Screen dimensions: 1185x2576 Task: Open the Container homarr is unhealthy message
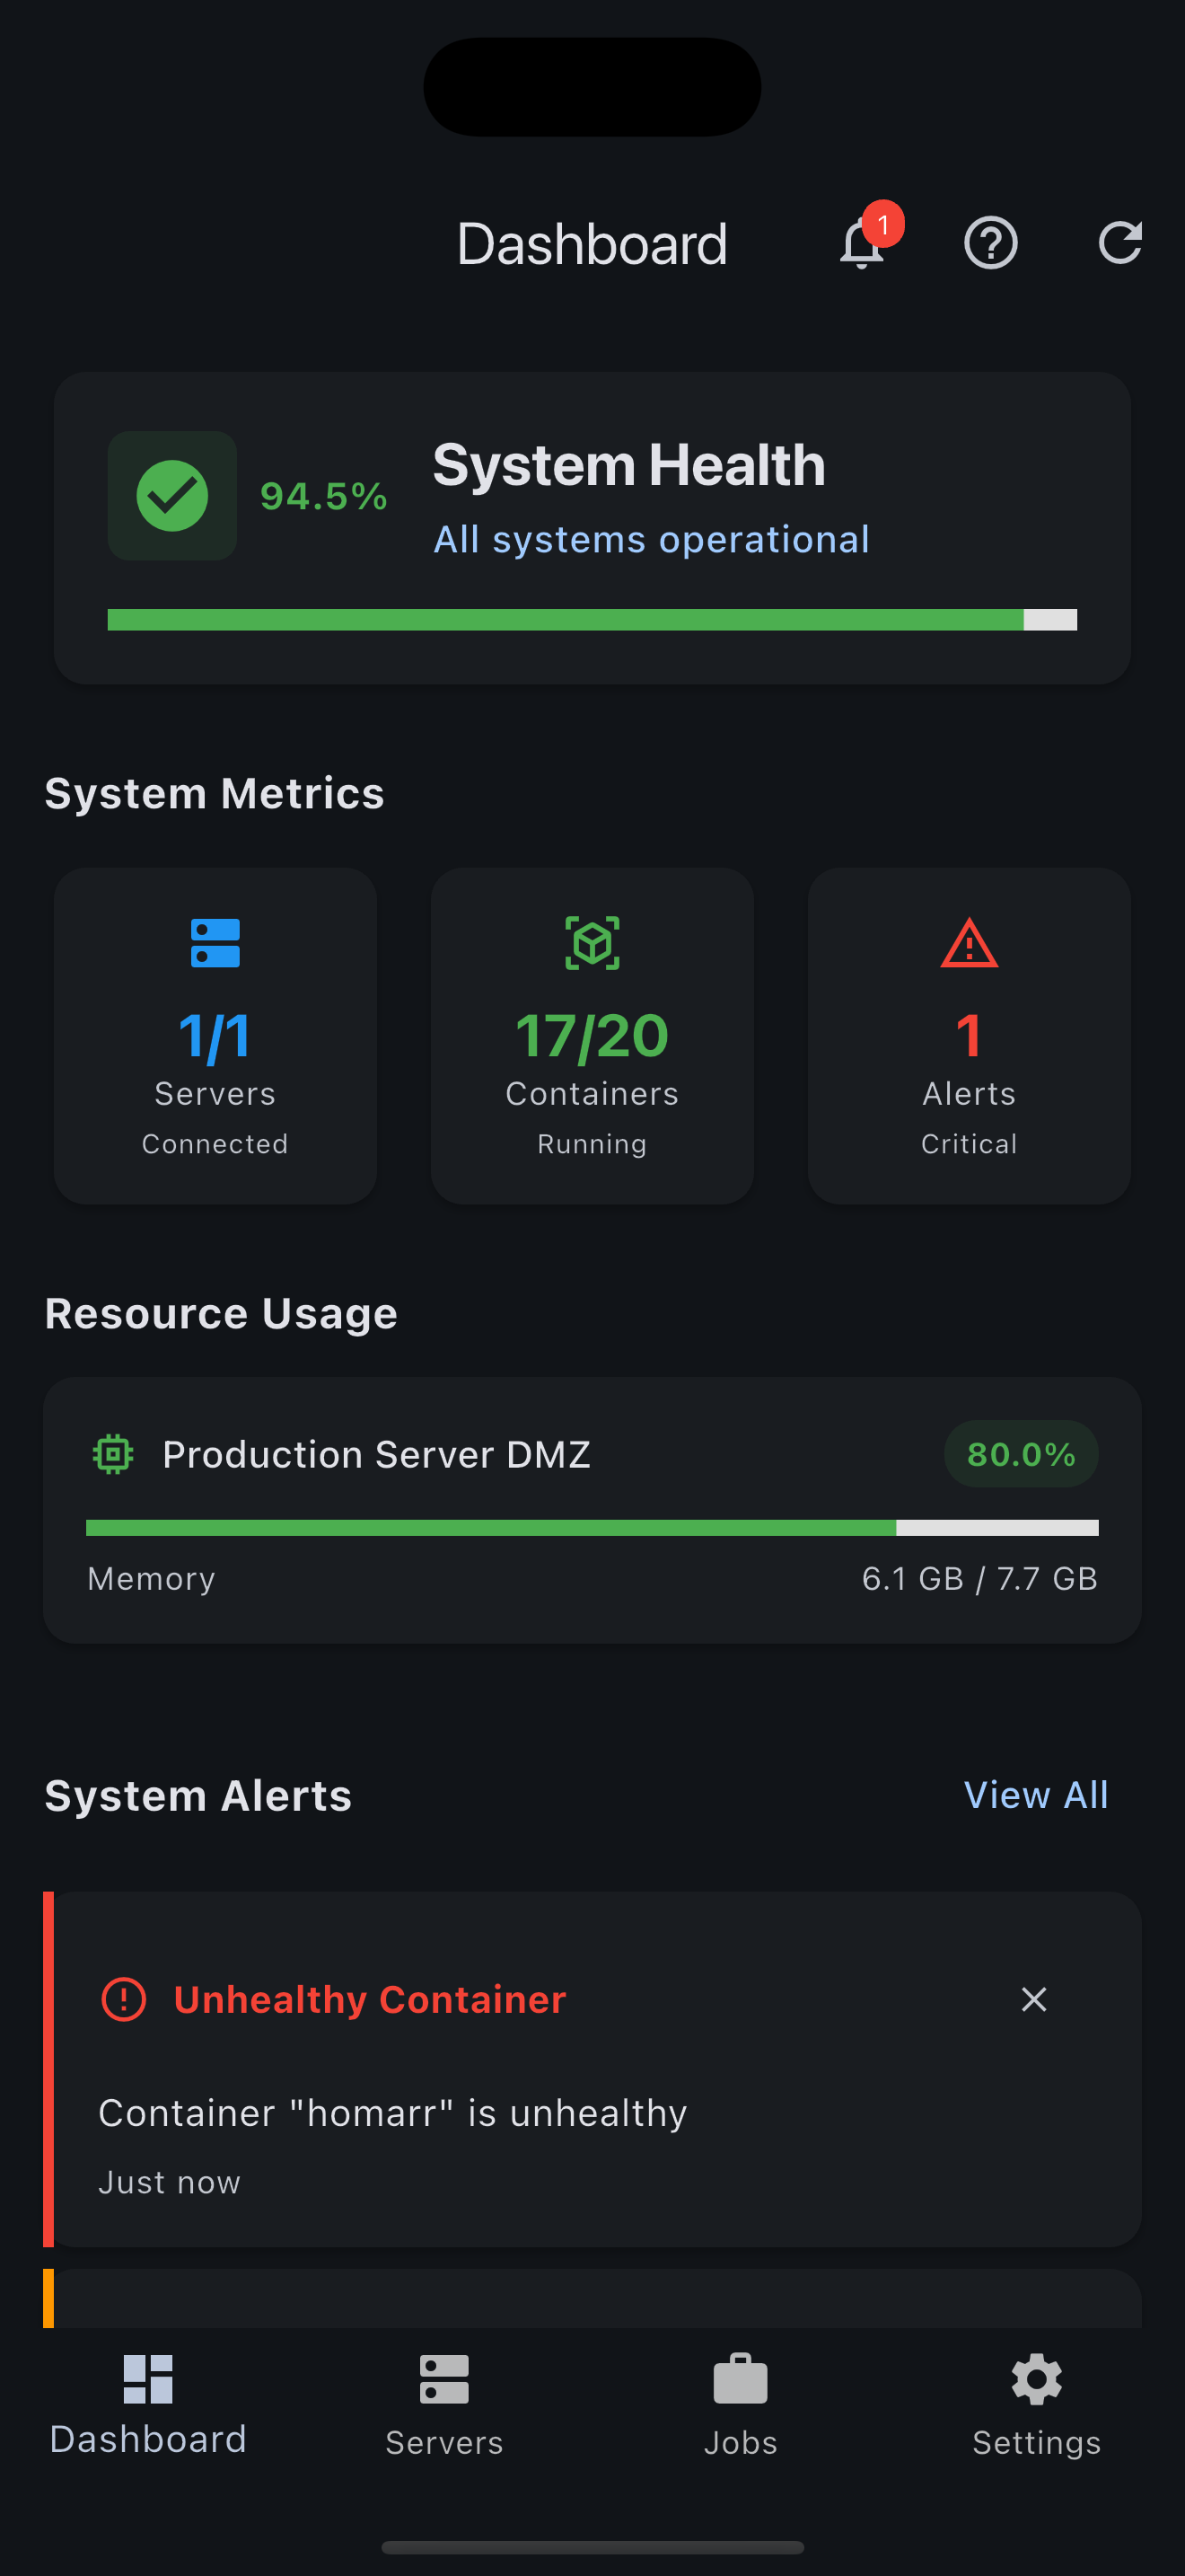pos(392,2113)
